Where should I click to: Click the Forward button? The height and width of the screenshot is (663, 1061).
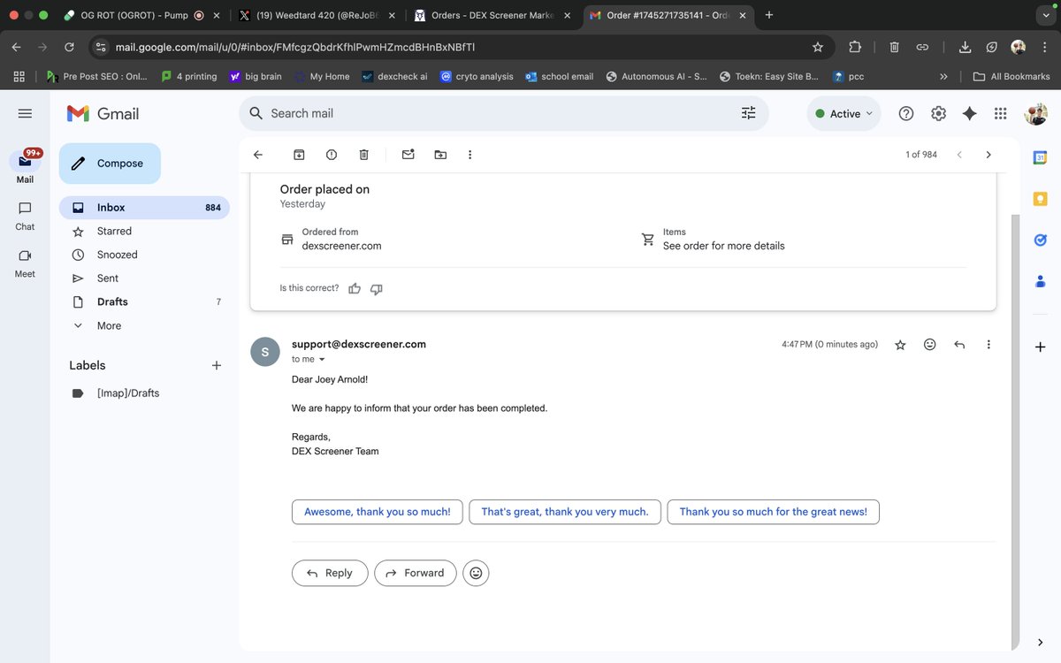coord(416,573)
